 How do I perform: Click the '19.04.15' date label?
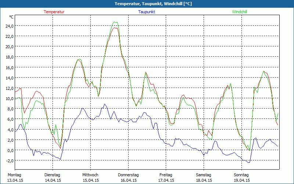click(242, 180)
